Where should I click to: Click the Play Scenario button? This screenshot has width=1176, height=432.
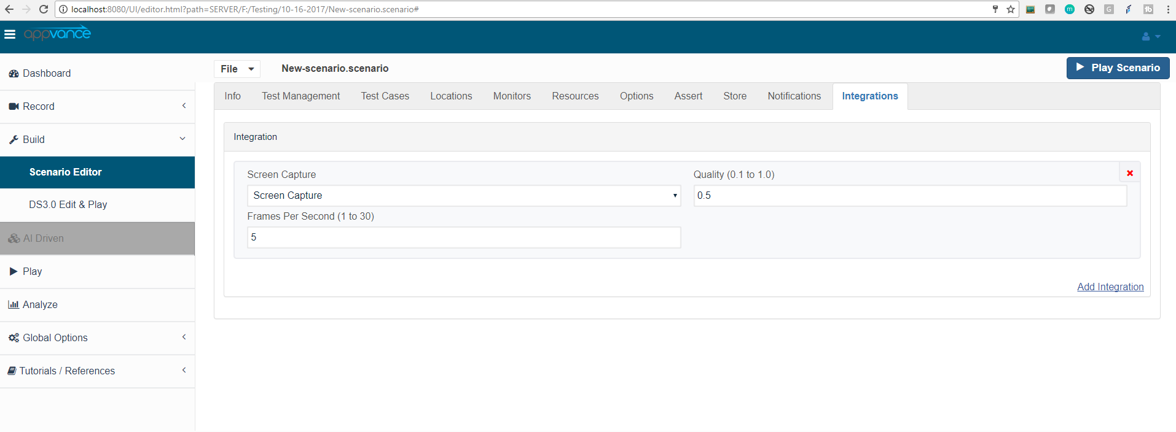coord(1118,68)
